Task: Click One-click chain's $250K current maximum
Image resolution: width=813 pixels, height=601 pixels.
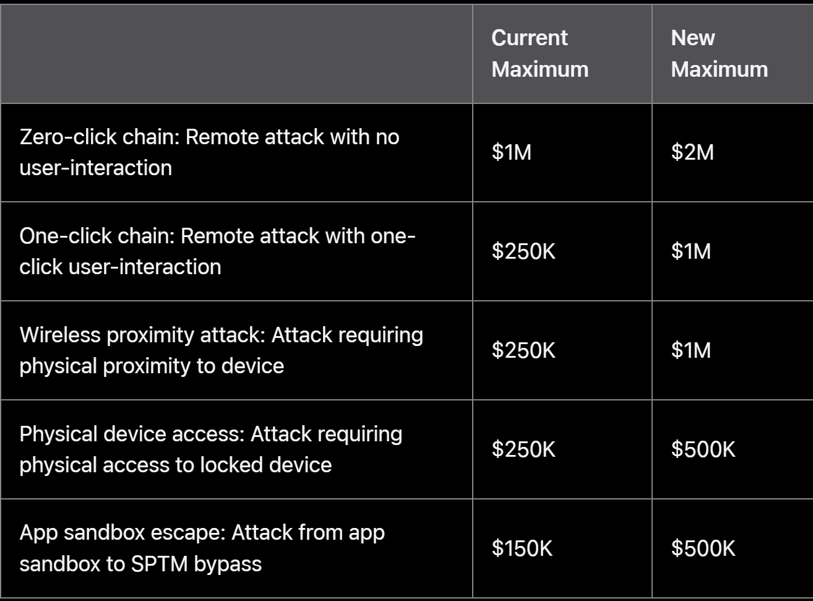Action: click(523, 251)
